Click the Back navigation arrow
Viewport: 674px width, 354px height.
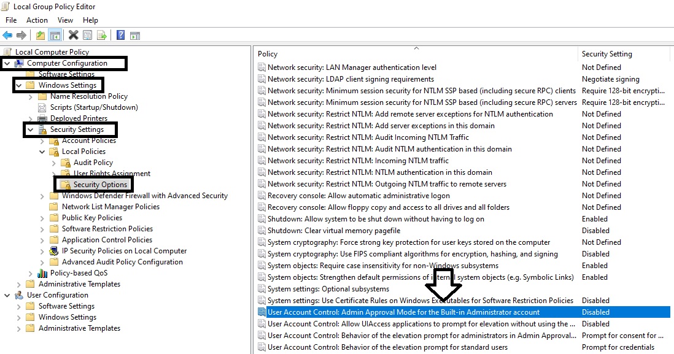[7, 35]
